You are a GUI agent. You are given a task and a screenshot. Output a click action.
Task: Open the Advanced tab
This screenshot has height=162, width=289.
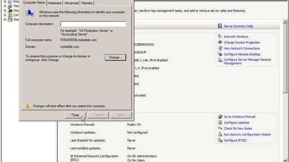[71, 3]
